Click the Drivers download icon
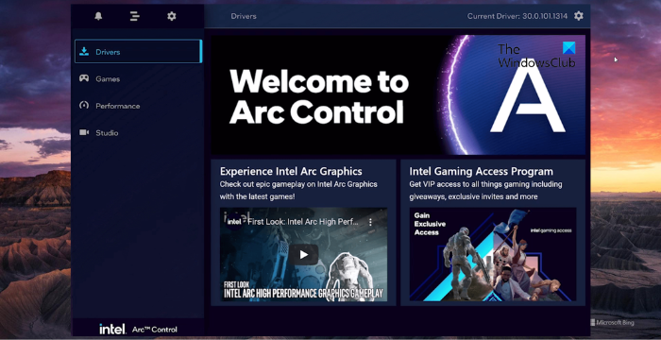Image resolution: width=661 pixels, height=340 pixels. click(84, 51)
